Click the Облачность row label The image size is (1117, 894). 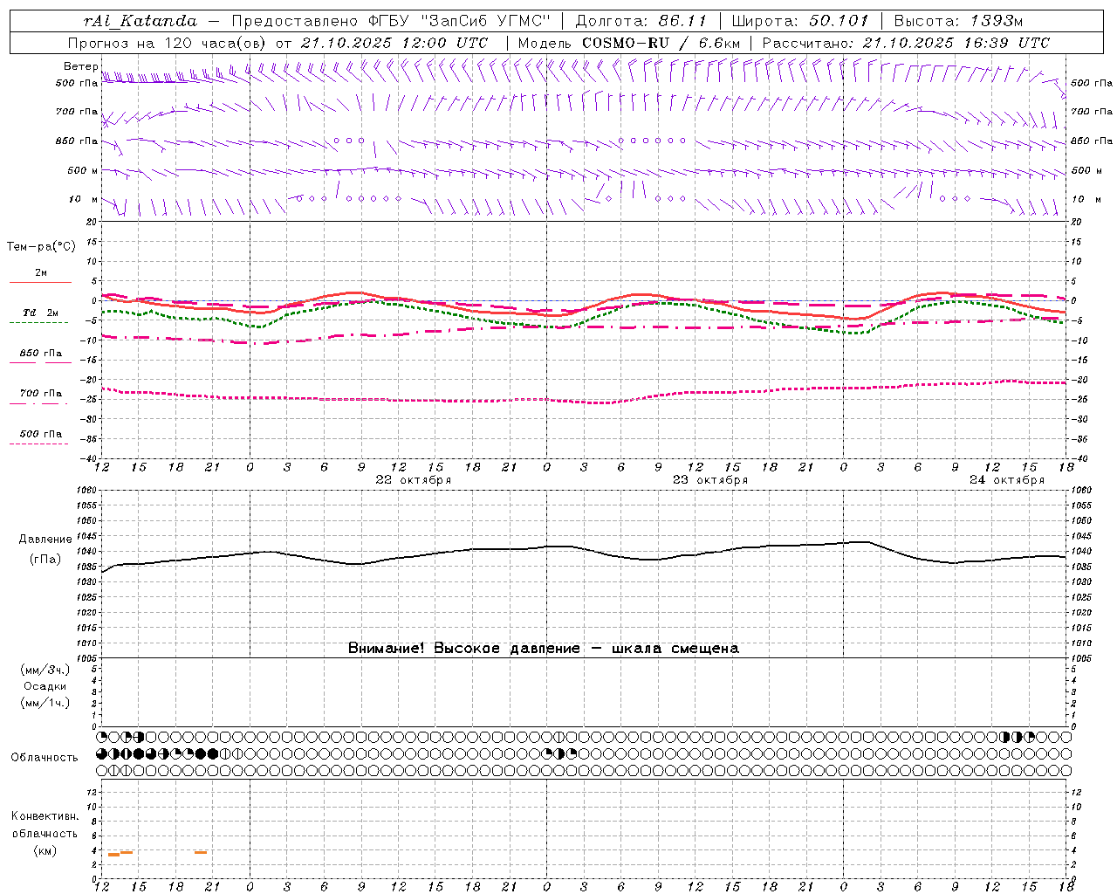pyautogui.click(x=45, y=758)
